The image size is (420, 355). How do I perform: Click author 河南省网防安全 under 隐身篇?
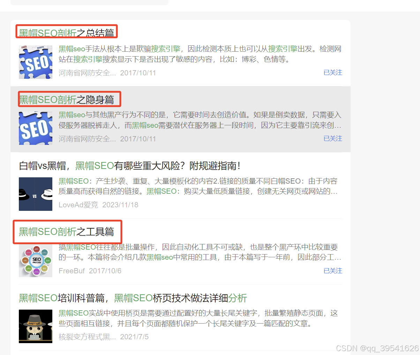(87, 139)
